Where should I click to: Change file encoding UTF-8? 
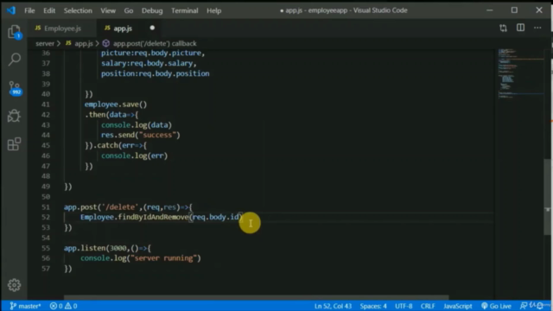coord(404,306)
